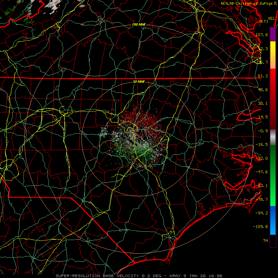Click the [KT] units label
Image resolution: width=278 pixels, height=278 pixels.
pos(264,21)
